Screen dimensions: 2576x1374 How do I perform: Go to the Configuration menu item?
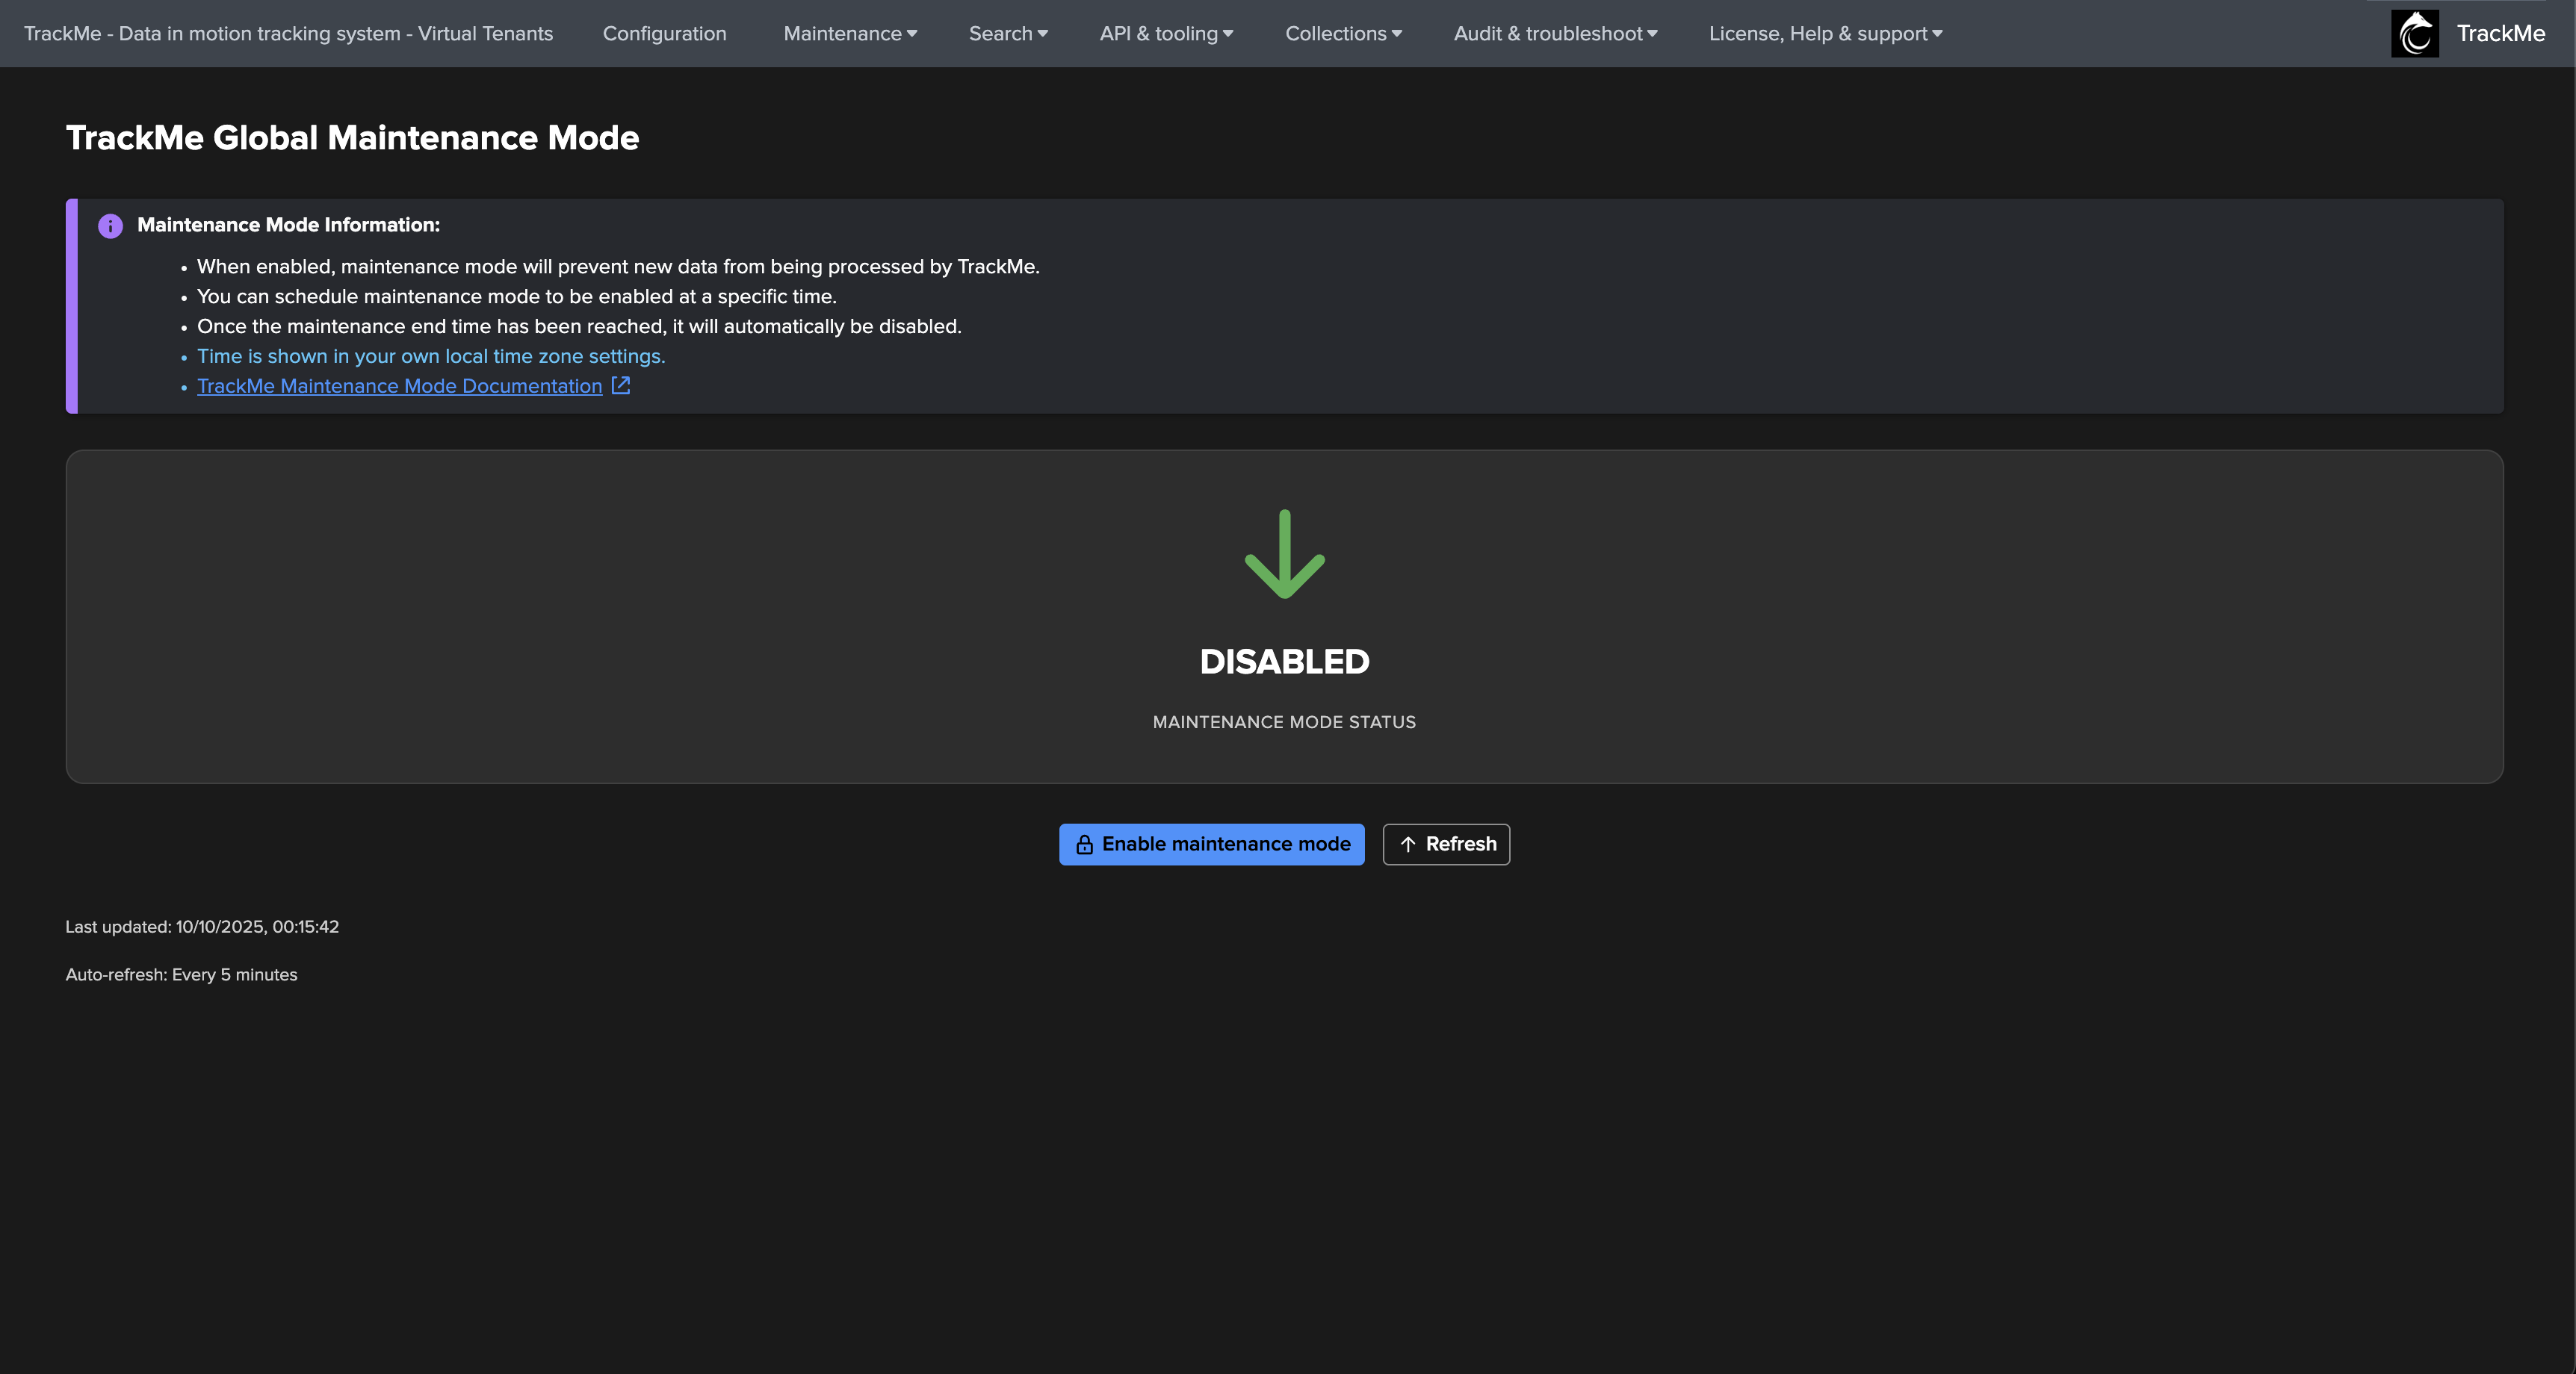pyautogui.click(x=664, y=33)
